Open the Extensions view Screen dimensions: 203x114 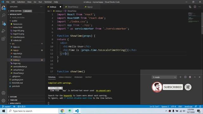pos(3,39)
